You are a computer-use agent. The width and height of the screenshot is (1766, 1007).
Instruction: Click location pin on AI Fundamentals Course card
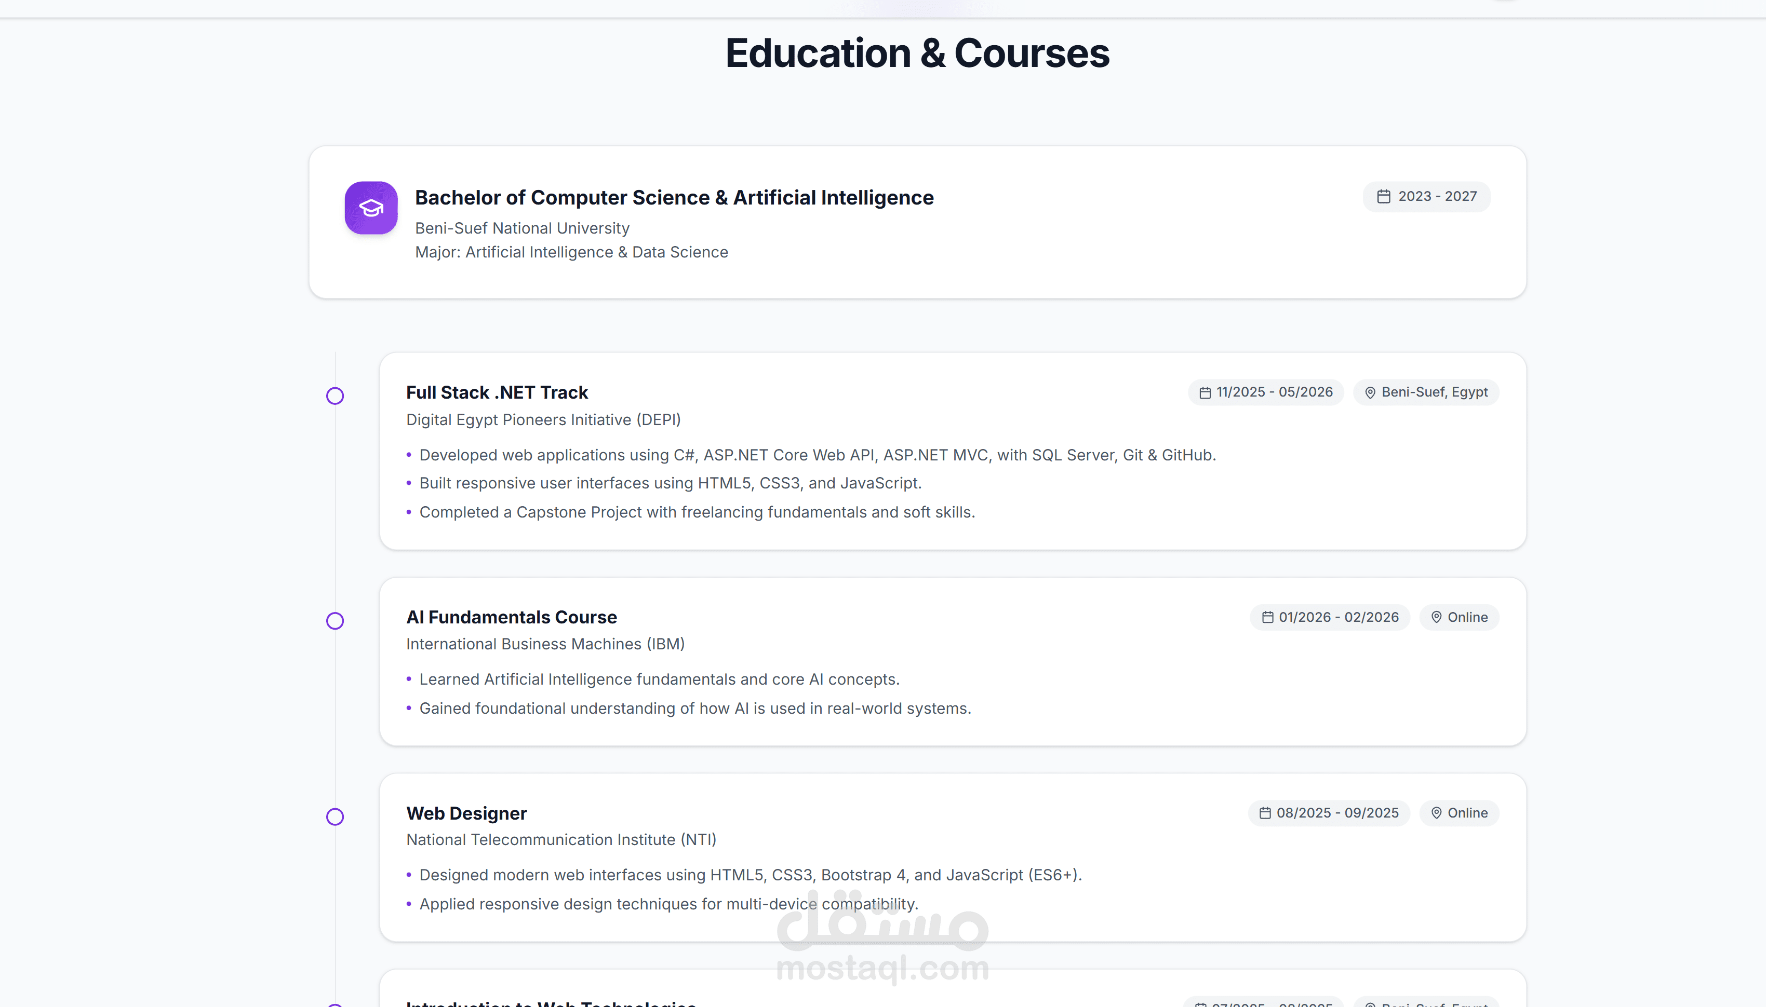[1436, 617]
